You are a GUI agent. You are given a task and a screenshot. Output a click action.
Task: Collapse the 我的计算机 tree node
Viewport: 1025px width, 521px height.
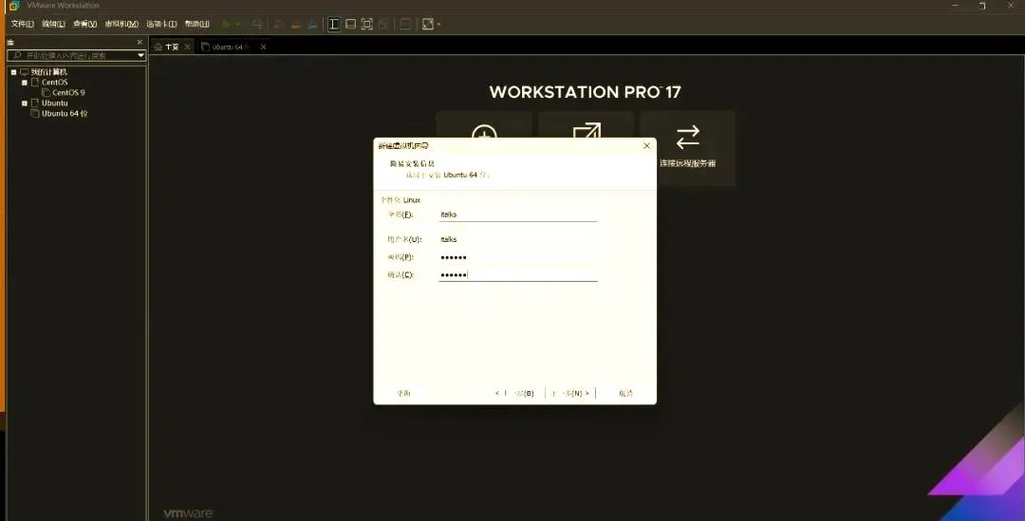point(13,72)
